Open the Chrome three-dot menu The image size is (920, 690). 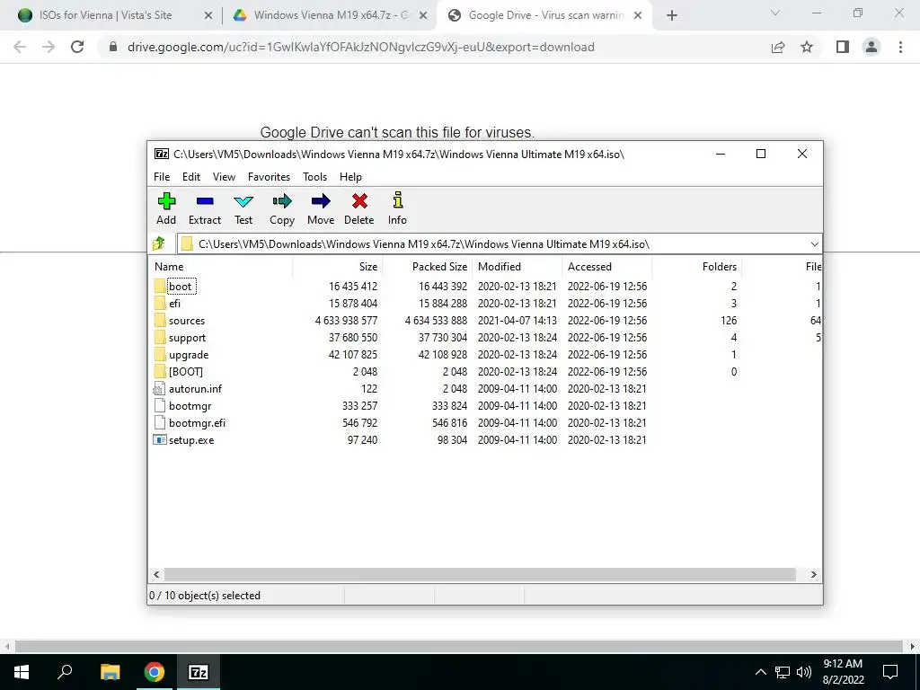900,47
